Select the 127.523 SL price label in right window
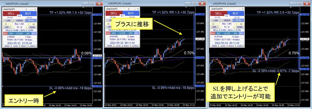 coord(305,69)
